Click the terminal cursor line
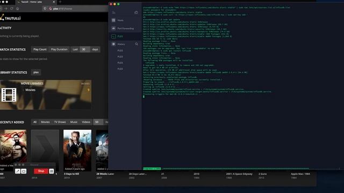The image size is (344, 193). (x=144, y=96)
